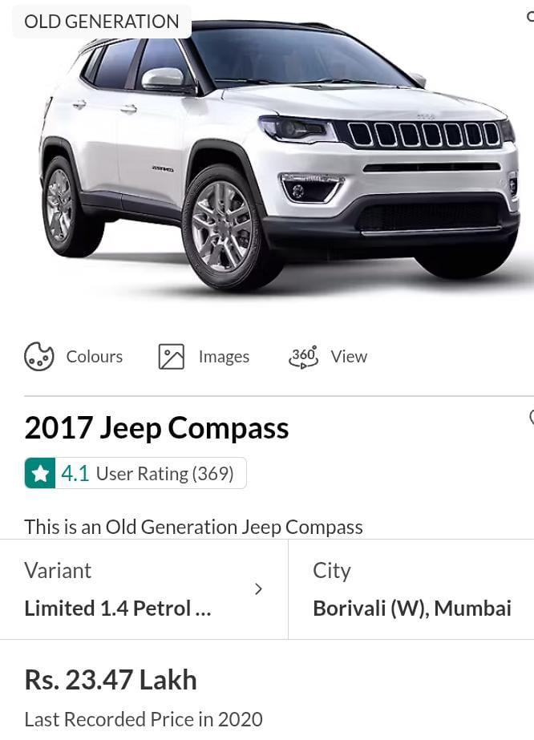Change city from Borivali (W), Mumbai
Image resolution: width=534 pixels, height=740 pixels.
point(411,589)
